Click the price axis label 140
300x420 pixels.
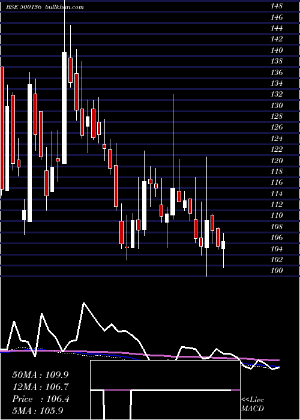pyautogui.click(x=277, y=50)
